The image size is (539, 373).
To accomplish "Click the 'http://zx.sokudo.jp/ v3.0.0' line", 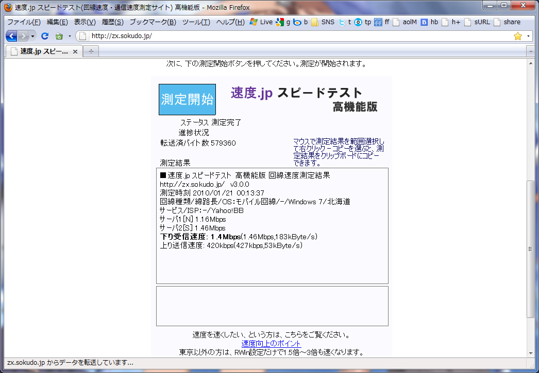I will tap(205, 184).
